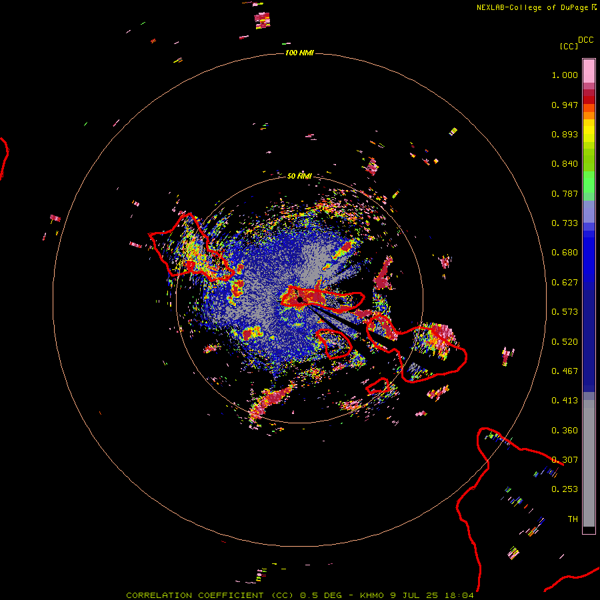600x600 pixels.
Task: Click the 50 NMI range ring label
Action: pos(299,176)
